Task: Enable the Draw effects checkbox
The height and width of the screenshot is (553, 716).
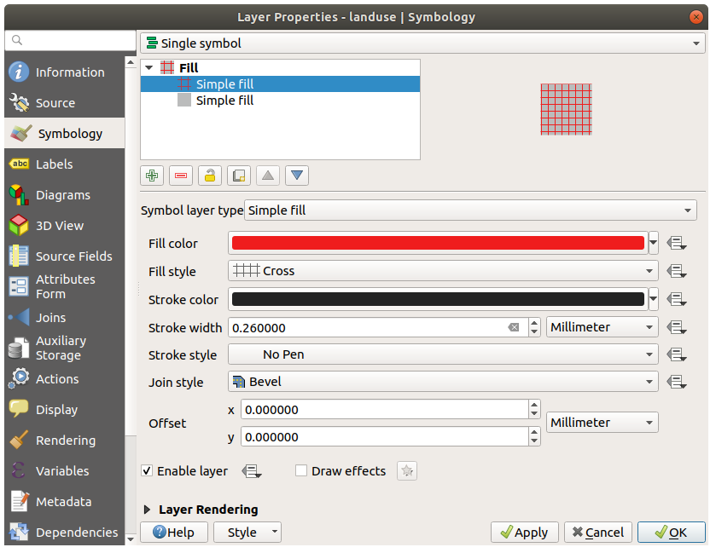Action: [301, 471]
